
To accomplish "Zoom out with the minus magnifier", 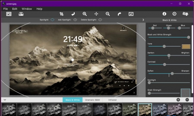I will click(108, 14).
